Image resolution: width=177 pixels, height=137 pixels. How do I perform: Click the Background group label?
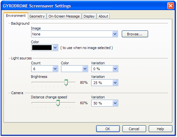pos(20,23)
